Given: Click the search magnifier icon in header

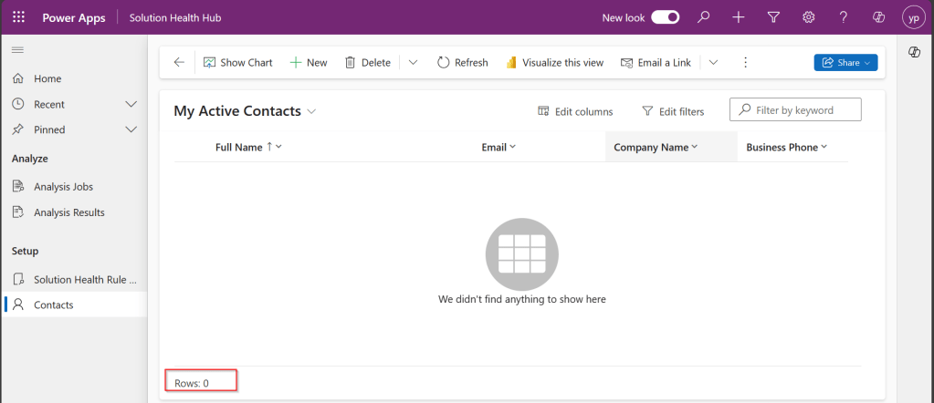Looking at the screenshot, I should 703,17.
